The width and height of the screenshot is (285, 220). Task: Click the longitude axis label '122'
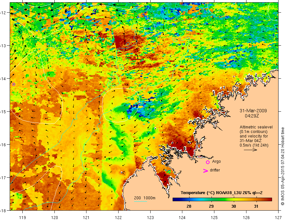(118, 217)
